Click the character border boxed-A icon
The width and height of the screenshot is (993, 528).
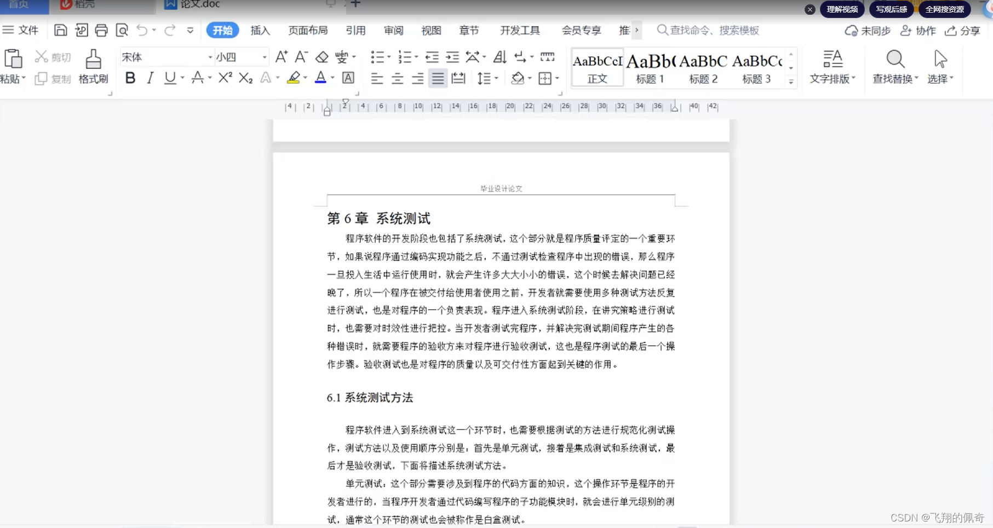coord(348,78)
